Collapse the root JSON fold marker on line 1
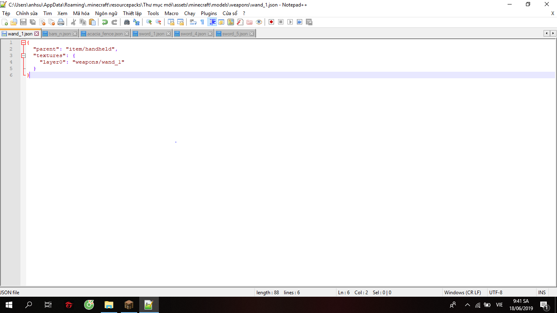This screenshot has width=557, height=313. [23, 42]
